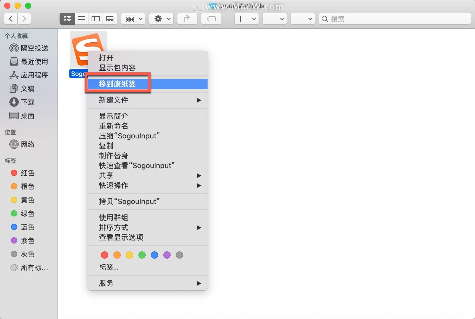Open 隔空投送 AirDrop in sidebar
Image resolution: width=475 pixels, height=319 pixels.
coord(29,48)
